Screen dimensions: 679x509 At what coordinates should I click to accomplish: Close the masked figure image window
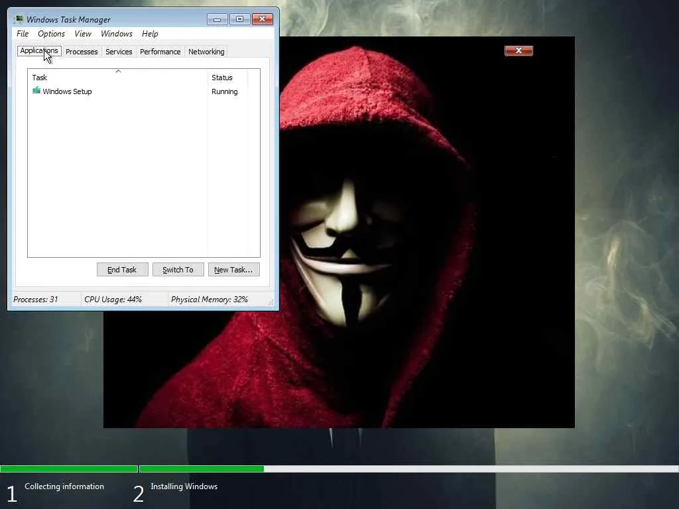519,50
